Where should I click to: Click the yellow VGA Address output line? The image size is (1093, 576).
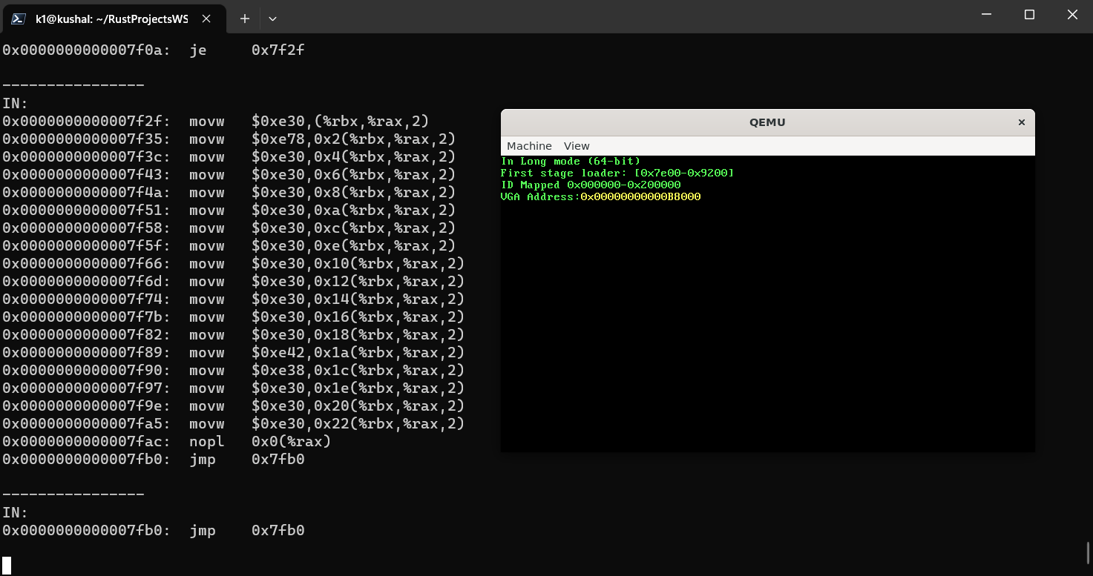[600, 196]
